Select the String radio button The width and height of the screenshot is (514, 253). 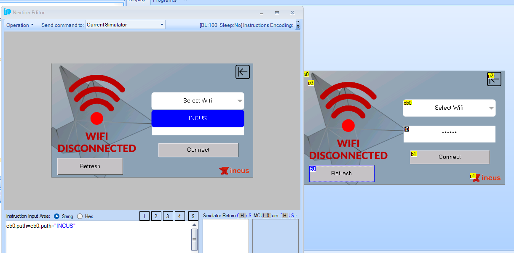point(56,216)
